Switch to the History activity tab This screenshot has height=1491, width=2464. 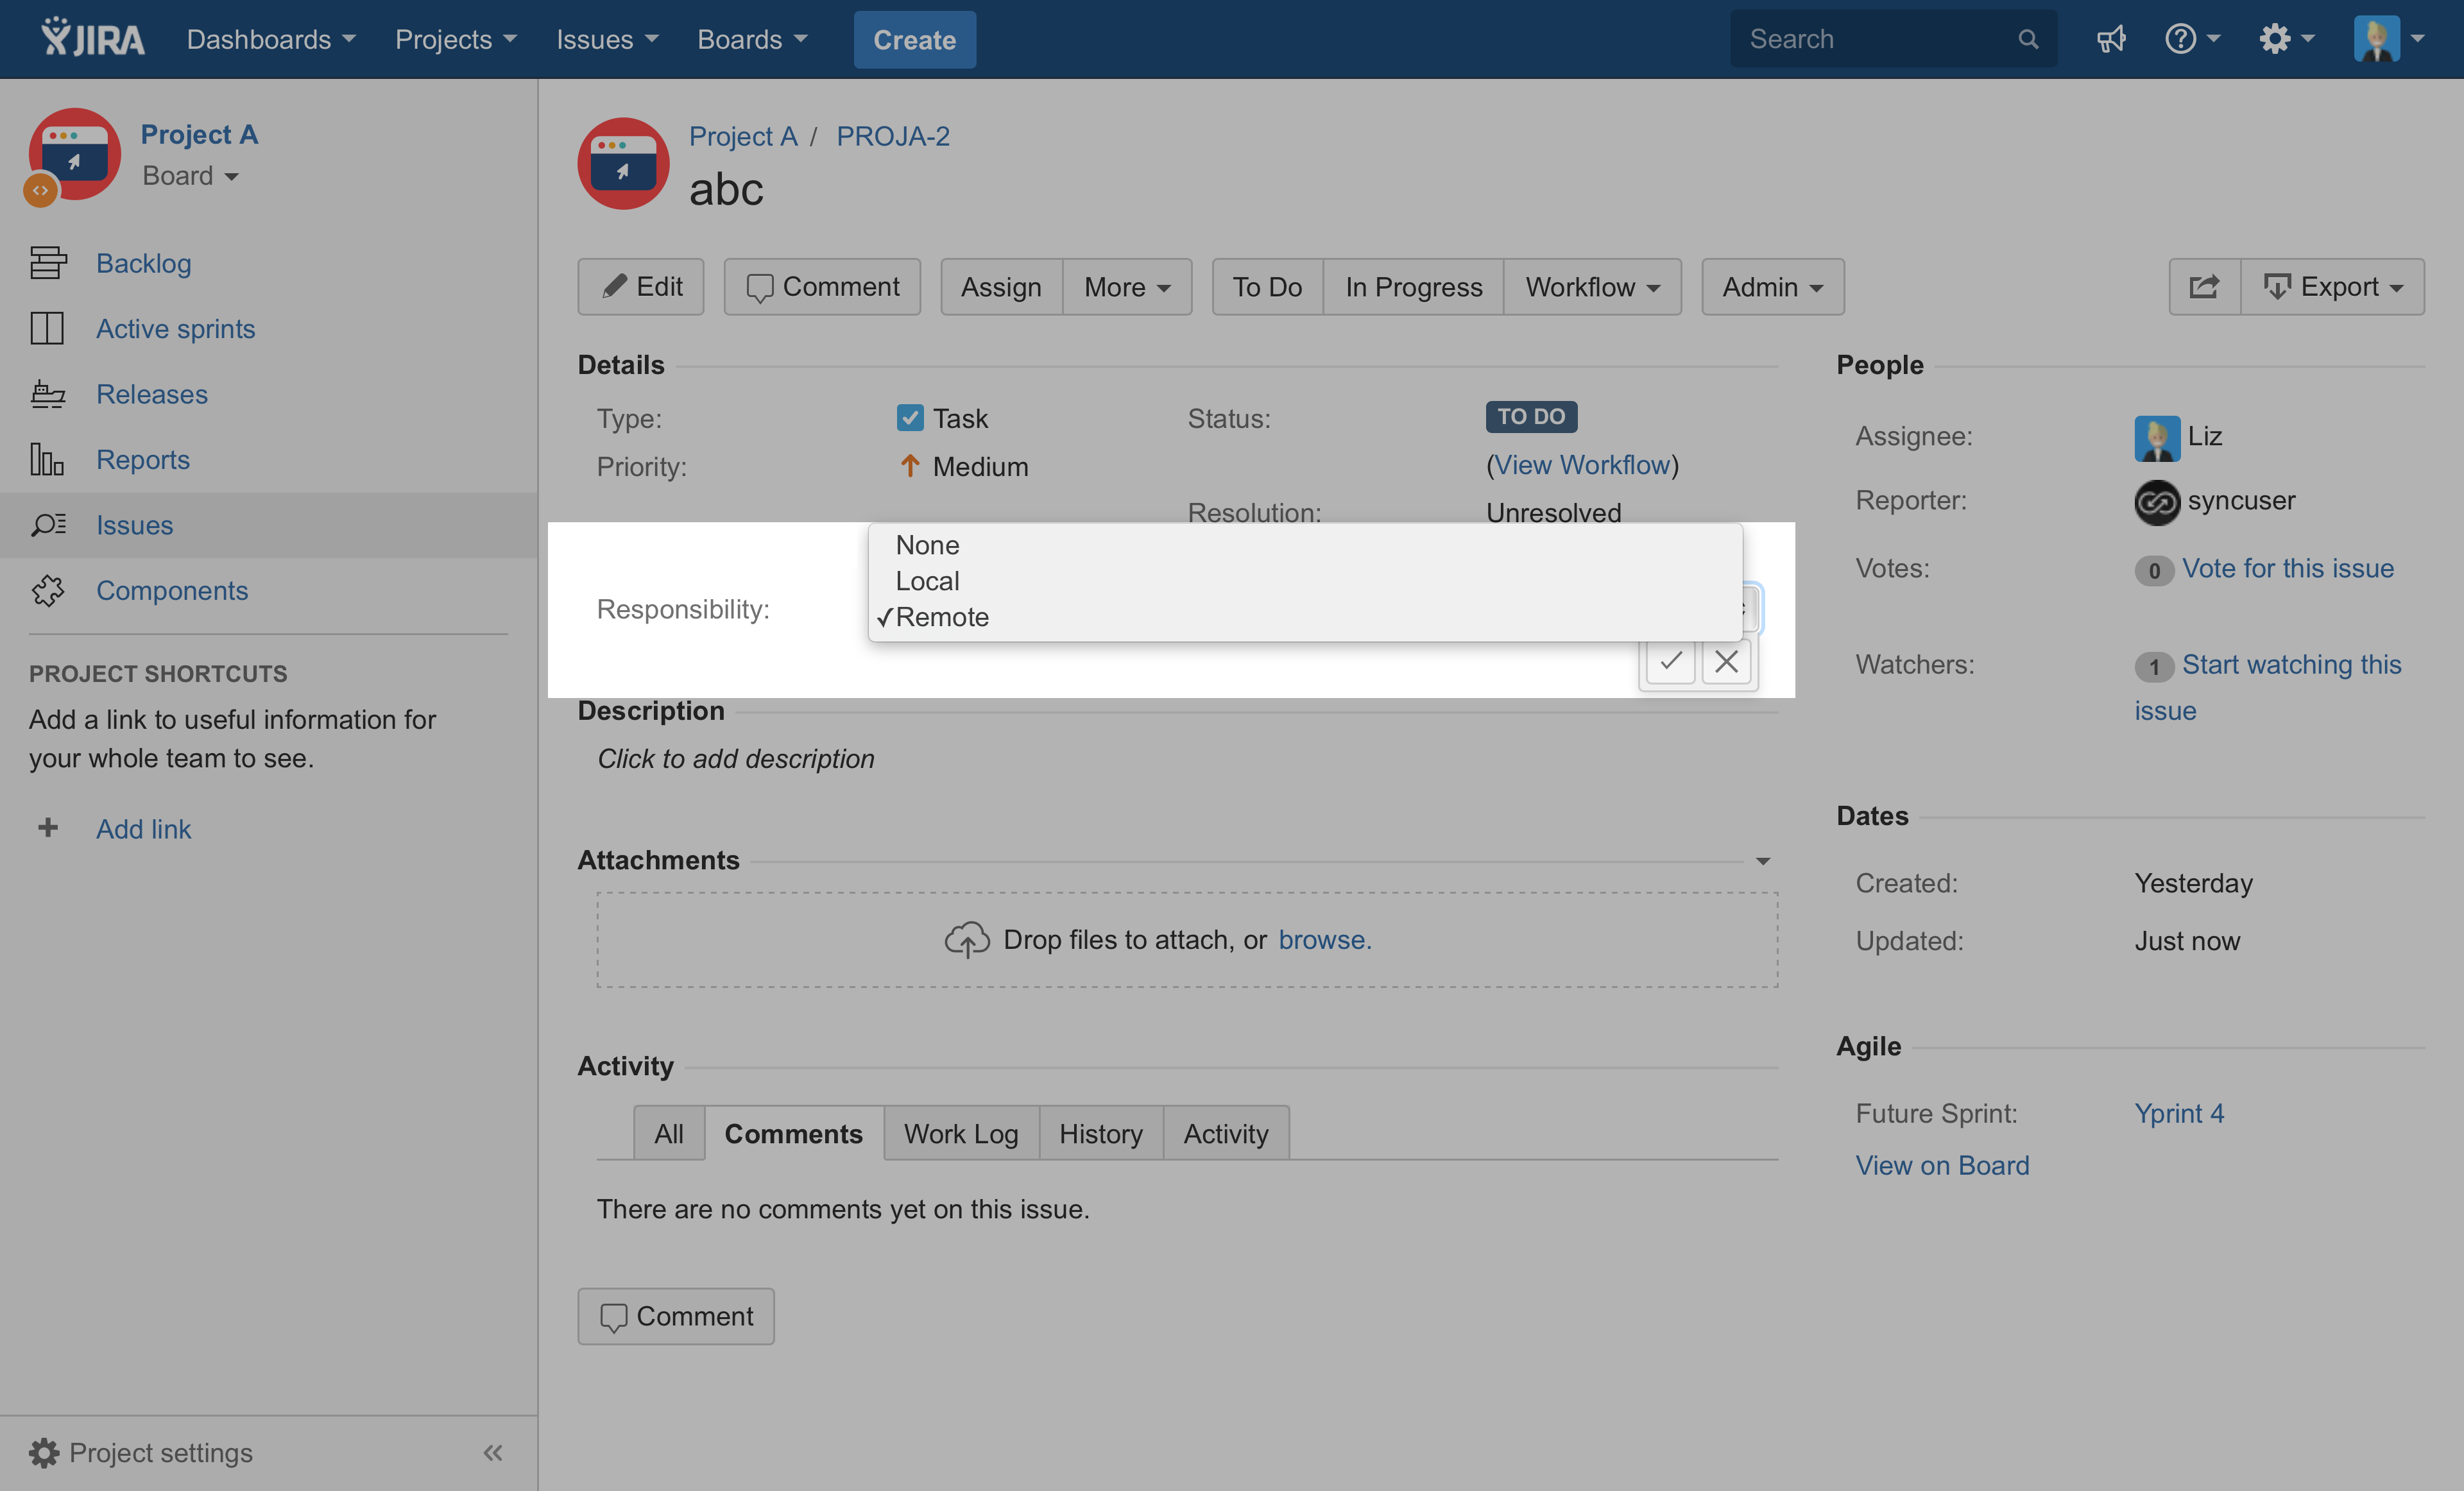click(1100, 1133)
